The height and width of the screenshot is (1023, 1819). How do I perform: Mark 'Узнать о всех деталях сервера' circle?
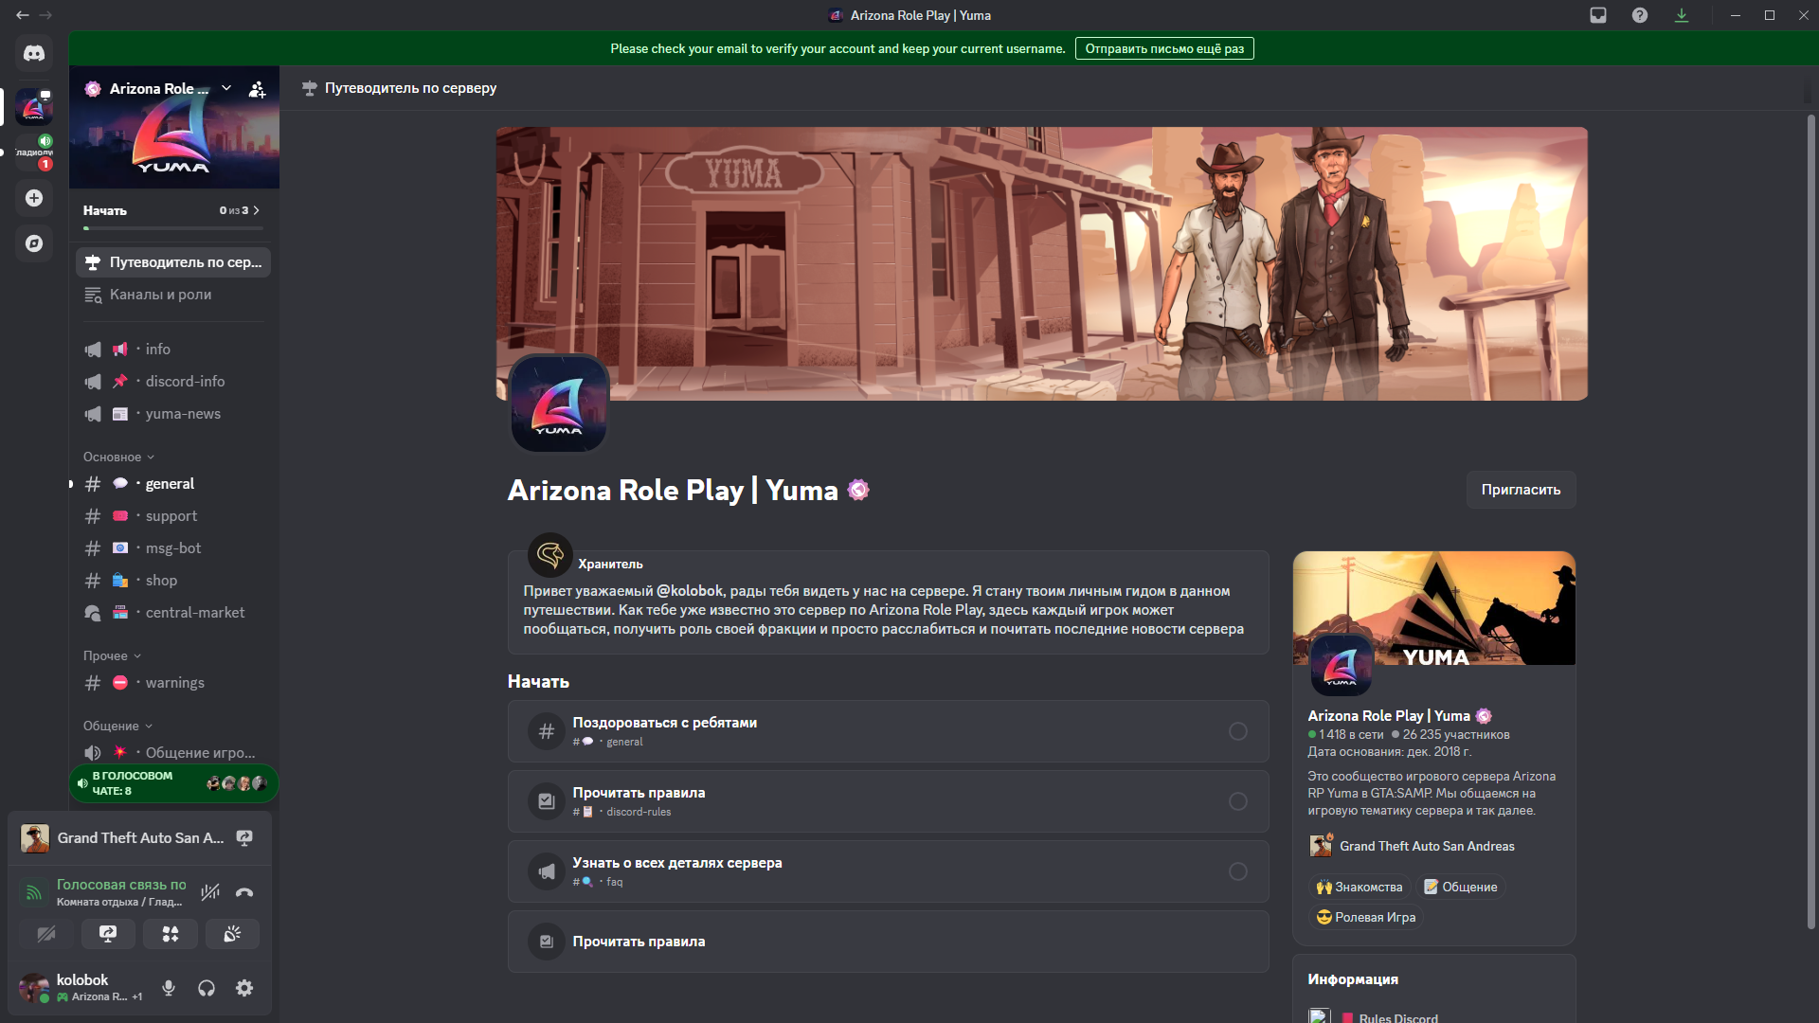tap(1238, 871)
